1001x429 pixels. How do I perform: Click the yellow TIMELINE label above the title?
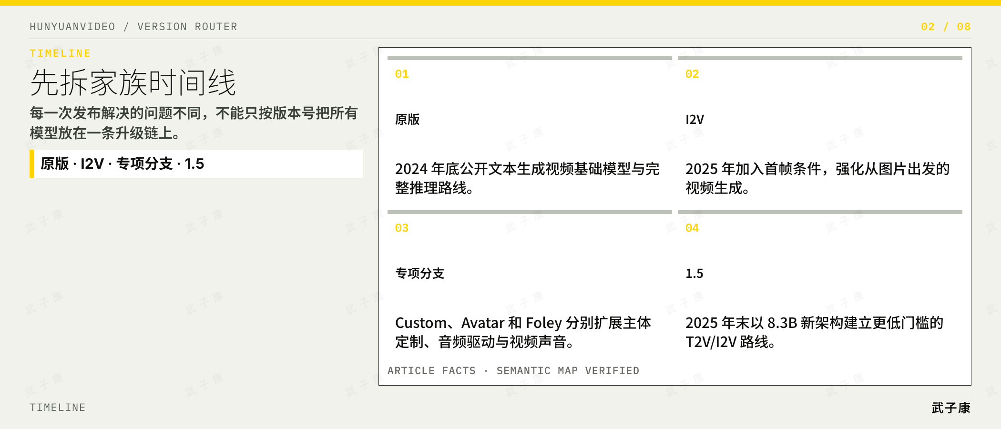(x=60, y=53)
